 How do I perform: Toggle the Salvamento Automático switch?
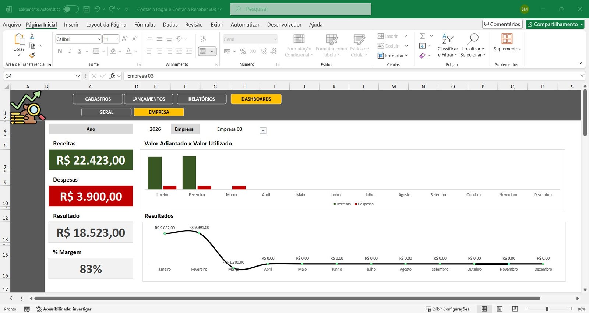coord(71,9)
